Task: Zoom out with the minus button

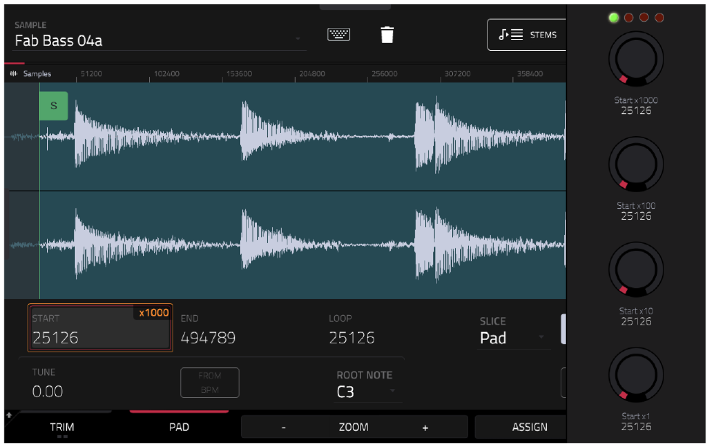Action: (x=284, y=427)
